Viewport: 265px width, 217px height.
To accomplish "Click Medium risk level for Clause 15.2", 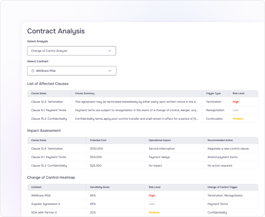I will (238, 119).
